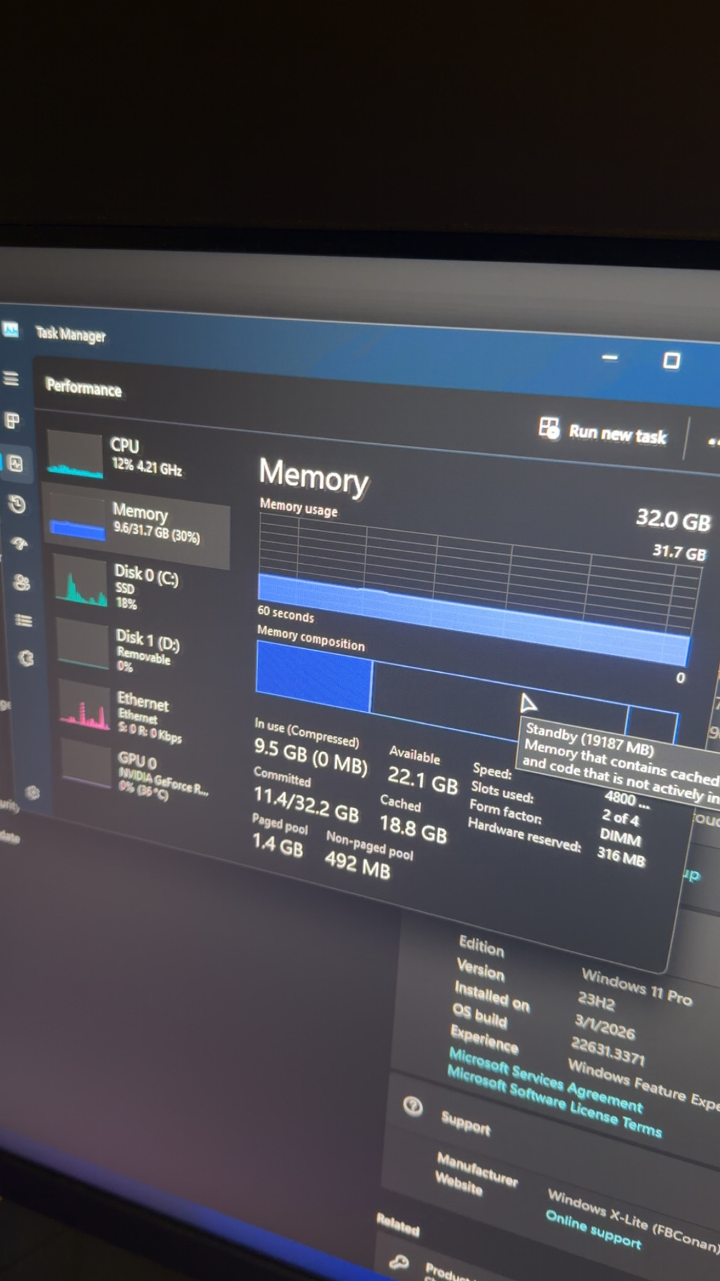Click Installed on date 3/1/2026

coord(604,1026)
